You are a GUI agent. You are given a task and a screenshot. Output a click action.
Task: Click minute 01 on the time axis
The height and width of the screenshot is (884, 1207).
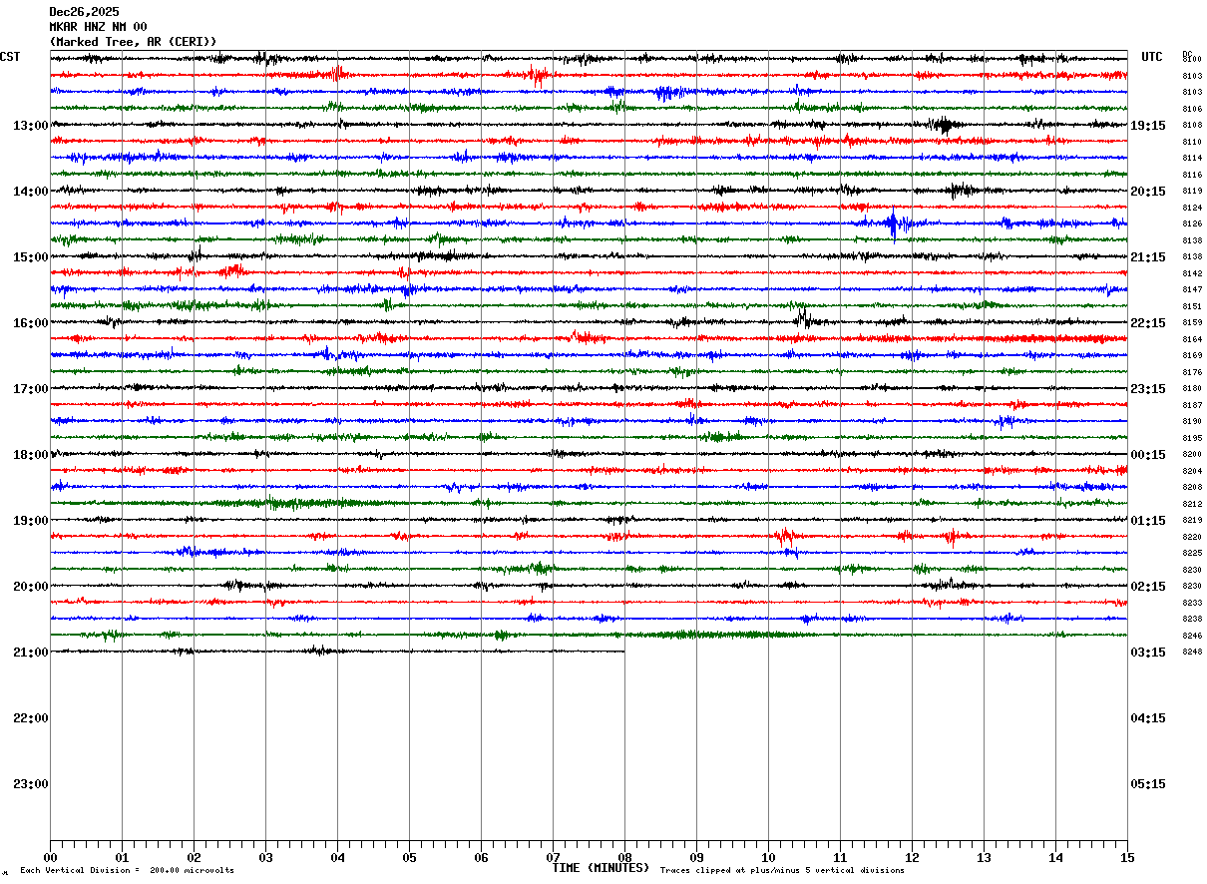click(122, 857)
